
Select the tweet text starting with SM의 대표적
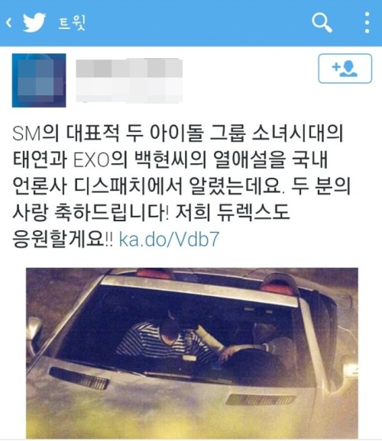point(181,187)
